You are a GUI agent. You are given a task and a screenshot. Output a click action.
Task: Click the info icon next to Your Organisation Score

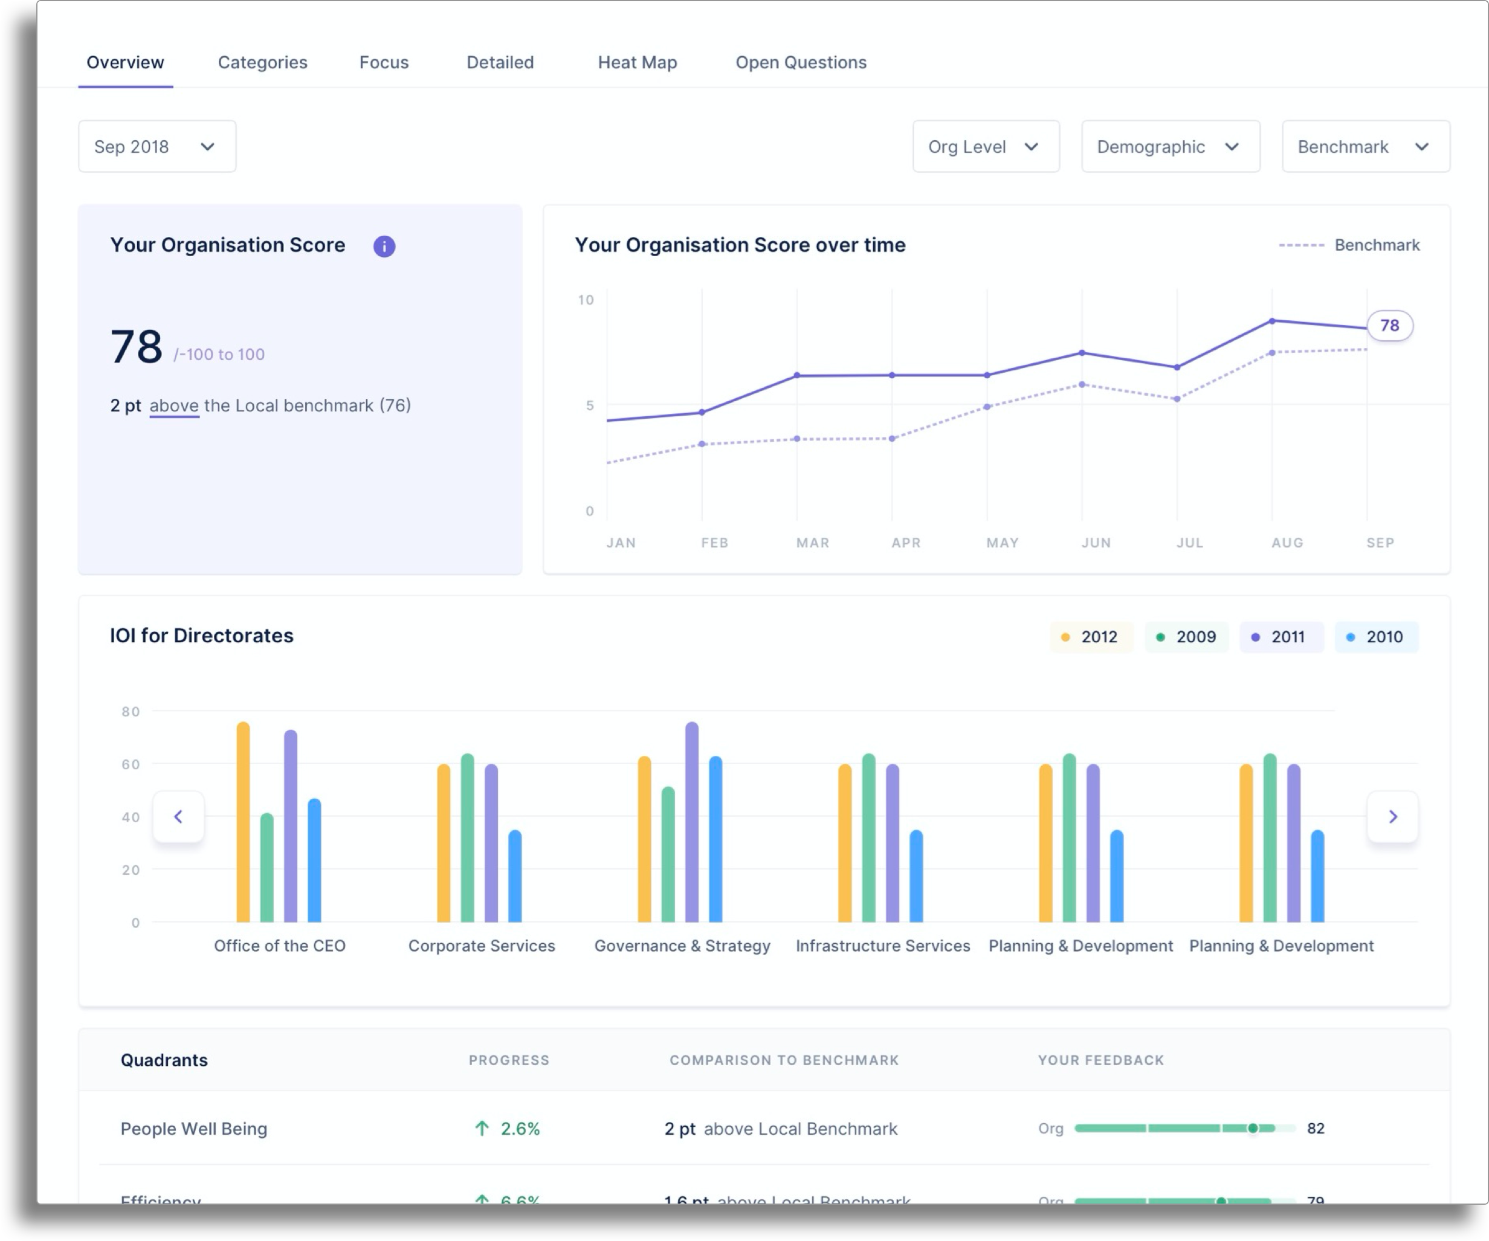pyautogui.click(x=384, y=246)
